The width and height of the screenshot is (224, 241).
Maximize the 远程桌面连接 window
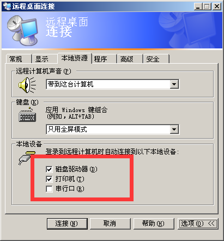(207, 7)
